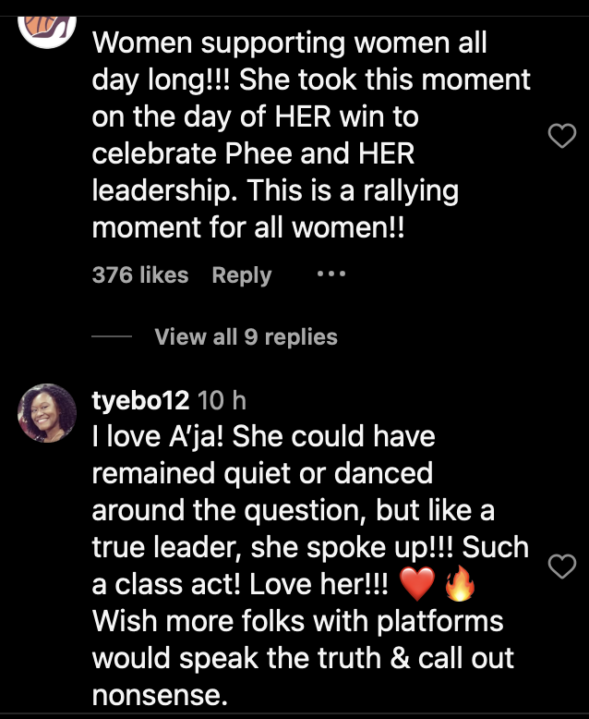Open tyebo12's profile picture

click(x=47, y=412)
